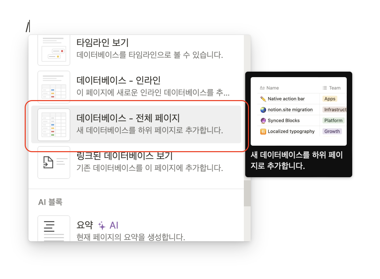Click the Apps tag in preview
The height and width of the screenshot is (279, 380).
(330, 99)
